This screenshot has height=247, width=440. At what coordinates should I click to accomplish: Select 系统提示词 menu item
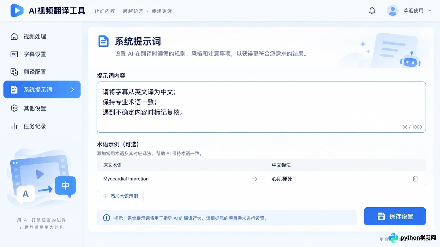42,90
